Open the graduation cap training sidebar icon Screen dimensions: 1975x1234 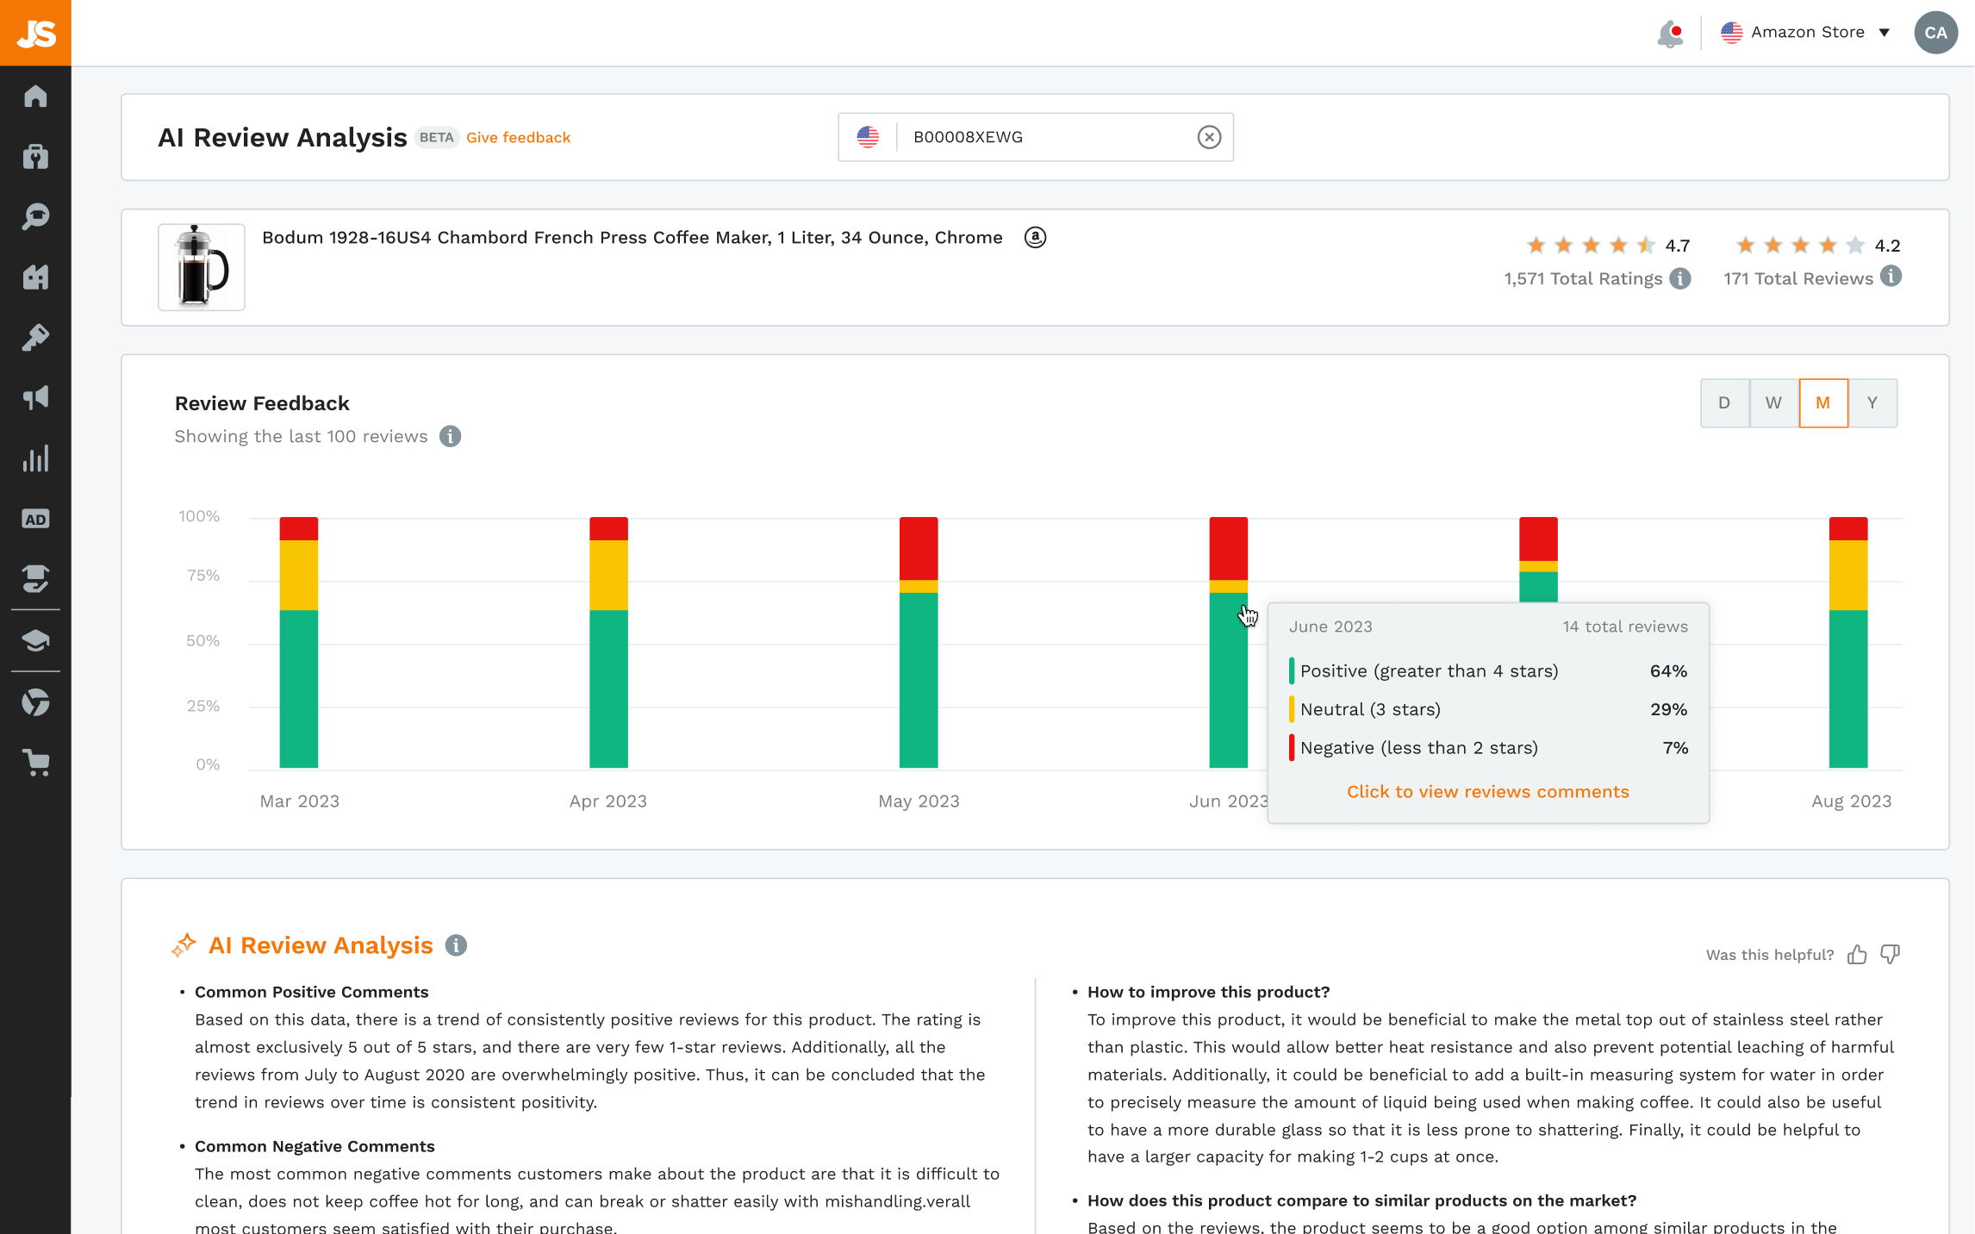(x=35, y=640)
